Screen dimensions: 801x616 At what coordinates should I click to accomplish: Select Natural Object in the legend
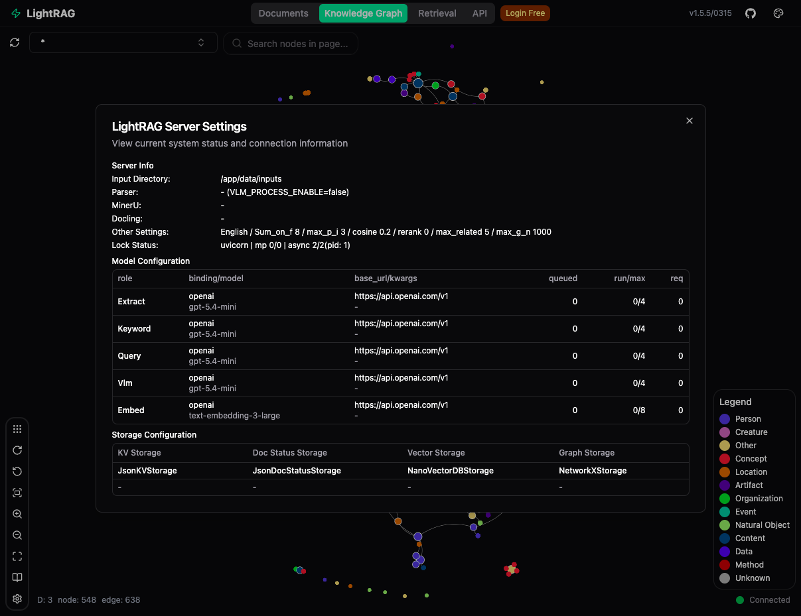click(x=763, y=525)
